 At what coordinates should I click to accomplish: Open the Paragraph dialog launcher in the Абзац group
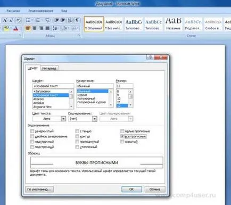point(79,36)
